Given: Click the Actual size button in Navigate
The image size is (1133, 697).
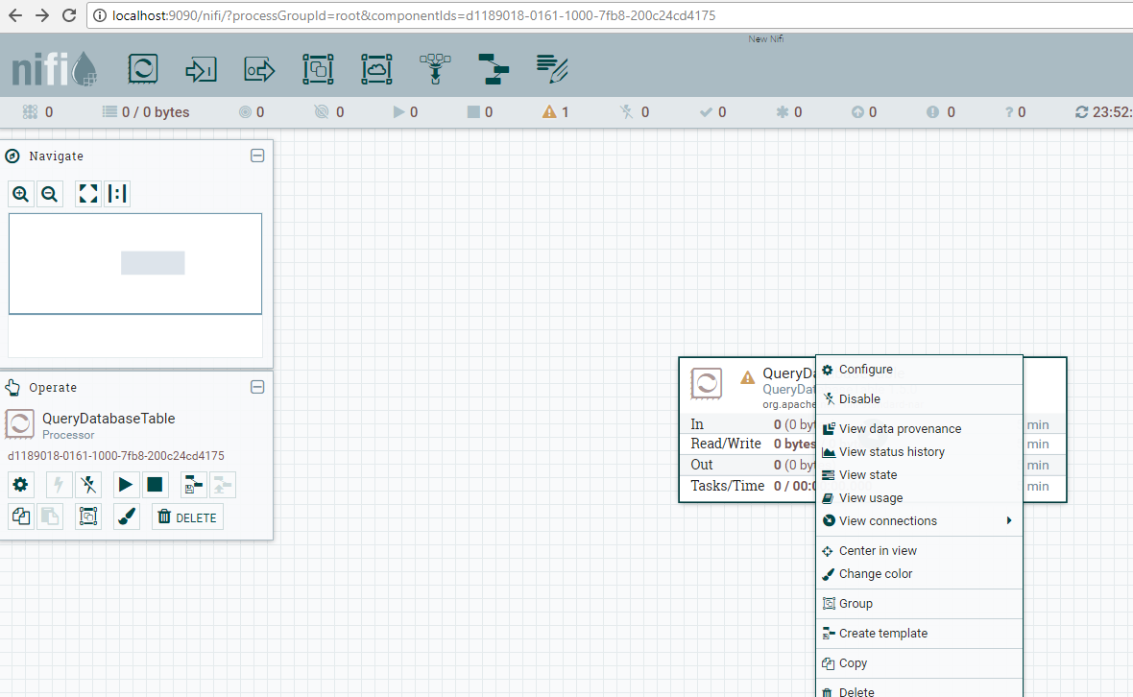Looking at the screenshot, I should coord(117,194).
